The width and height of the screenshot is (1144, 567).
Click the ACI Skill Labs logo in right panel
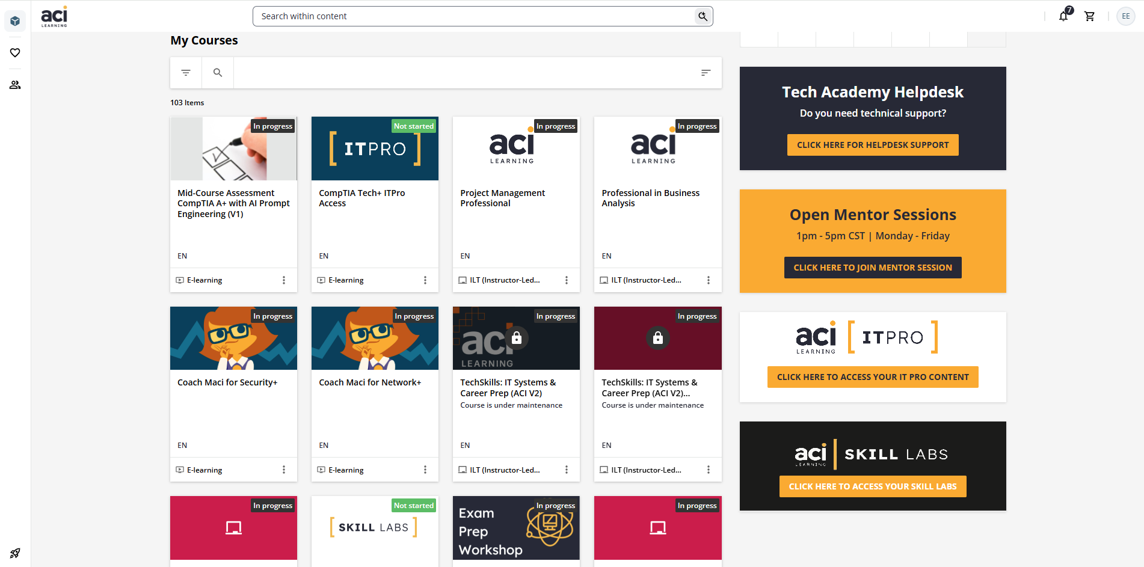point(872,454)
